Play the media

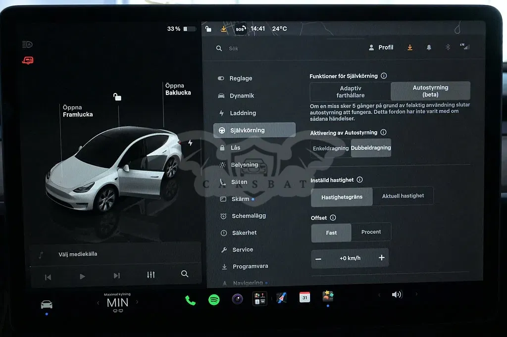[82, 276]
